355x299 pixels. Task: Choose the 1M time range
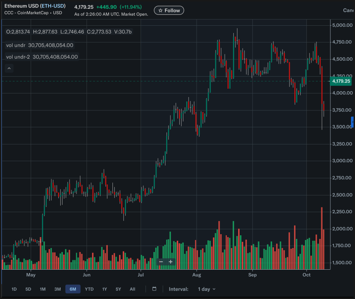point(43,289)
